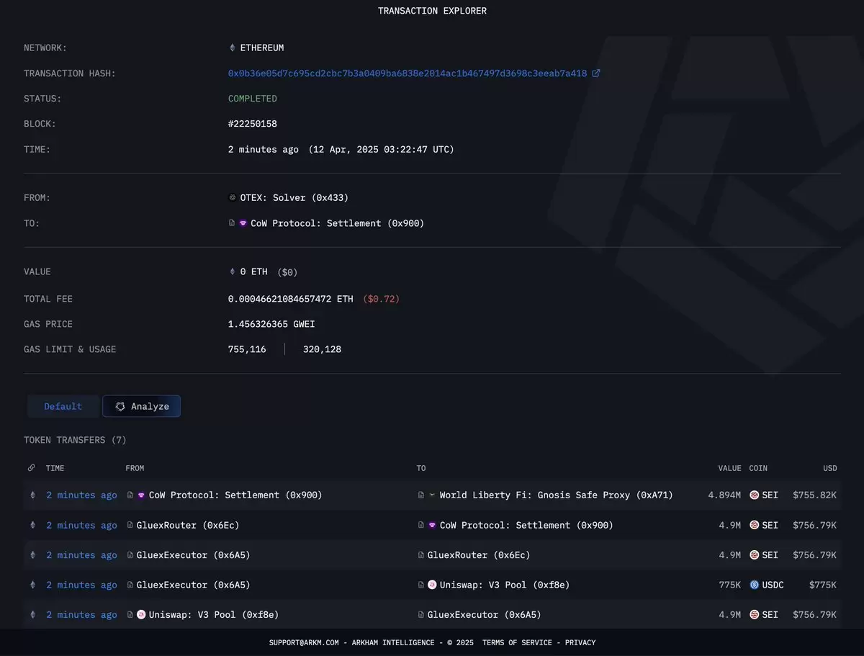The width and height of the screenshot is (864, 656).
Task: Click the contract icon before World Liberty Fi
Action: [x=421, y=495]
